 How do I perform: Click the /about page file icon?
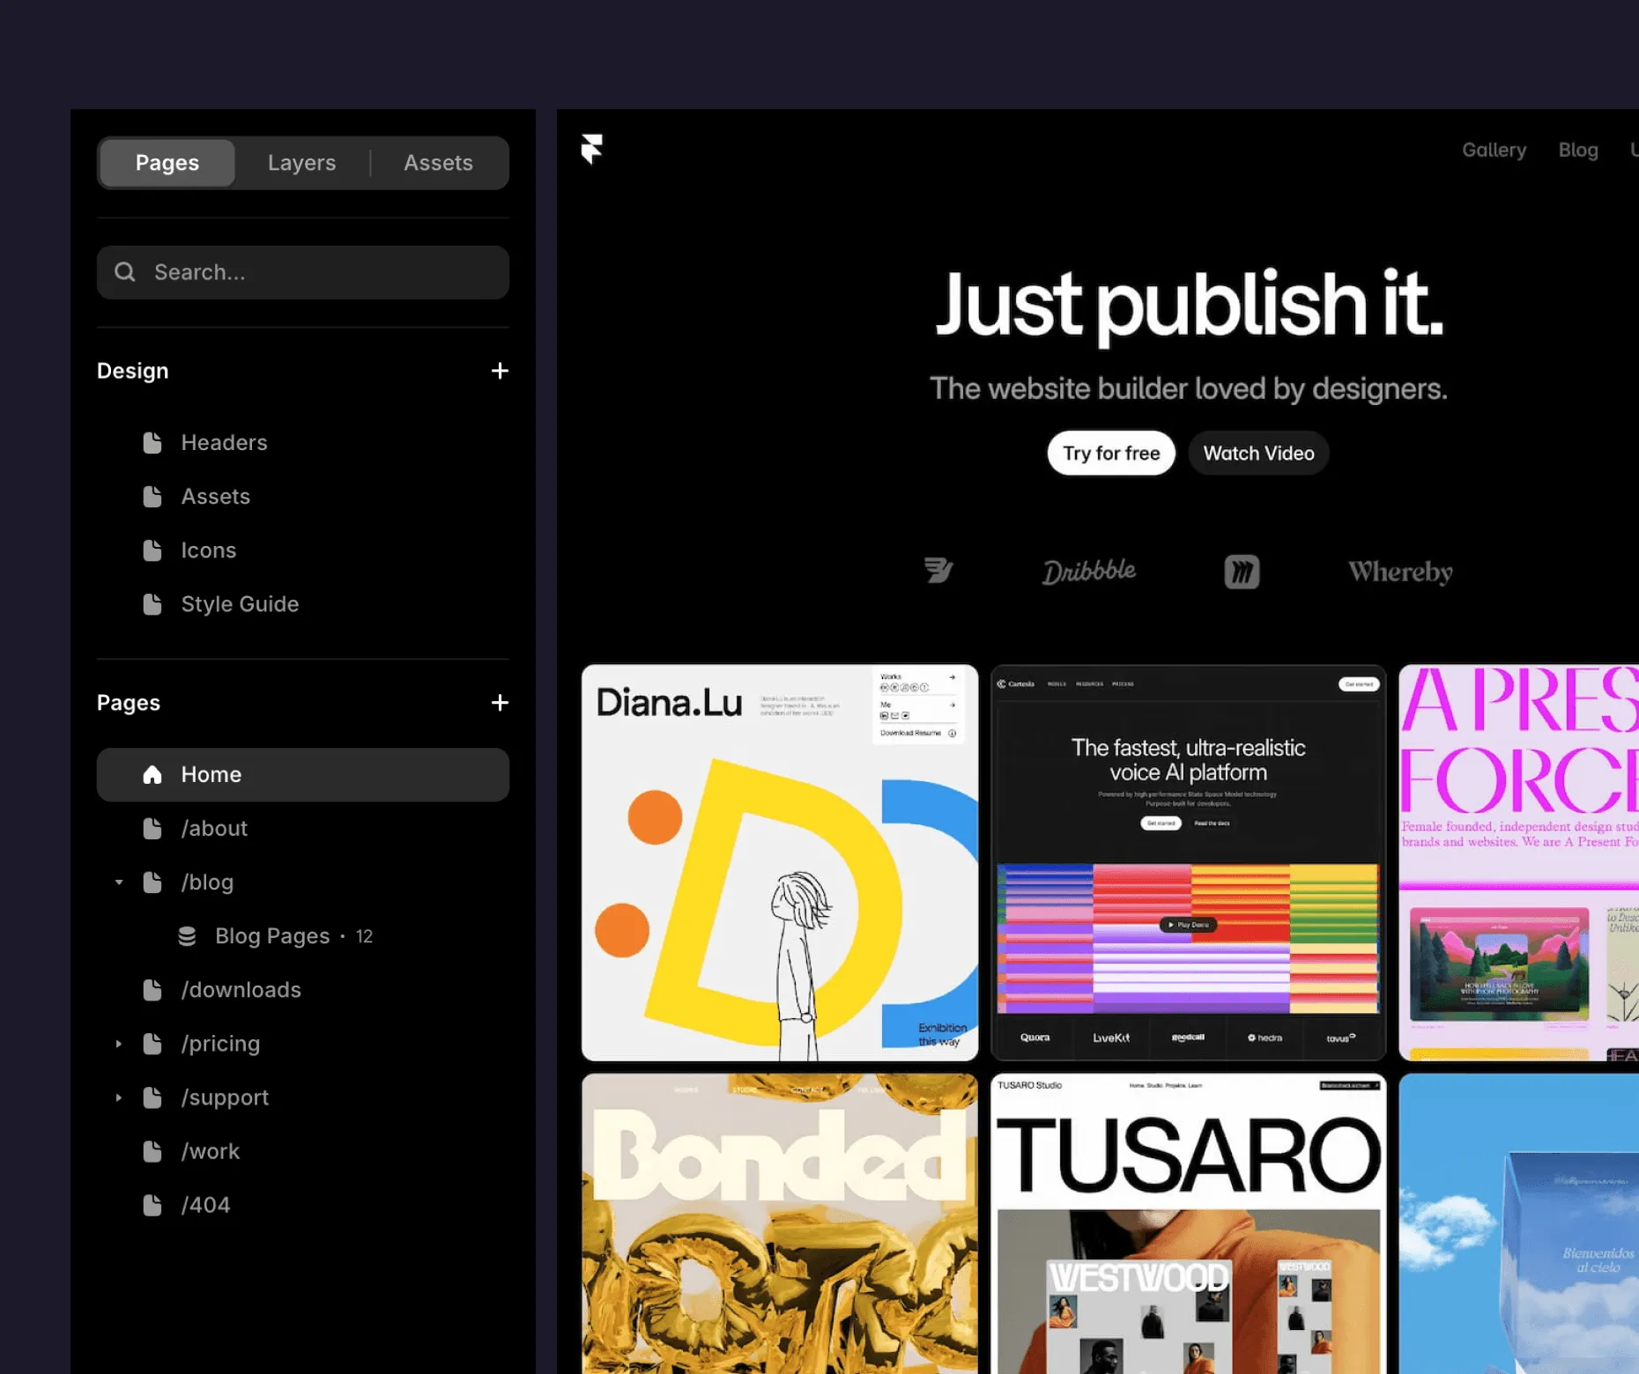(x=152, y=828)
